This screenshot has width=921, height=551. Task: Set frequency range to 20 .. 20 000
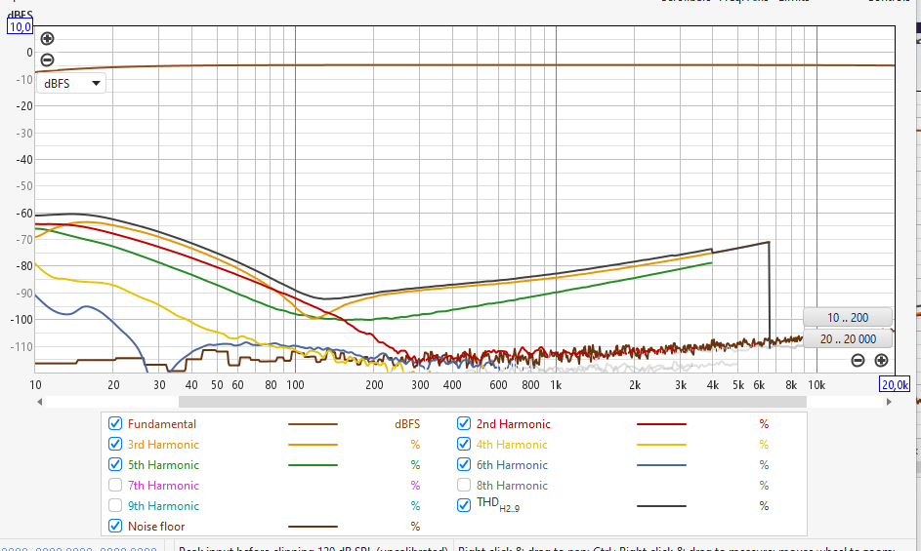848,339
